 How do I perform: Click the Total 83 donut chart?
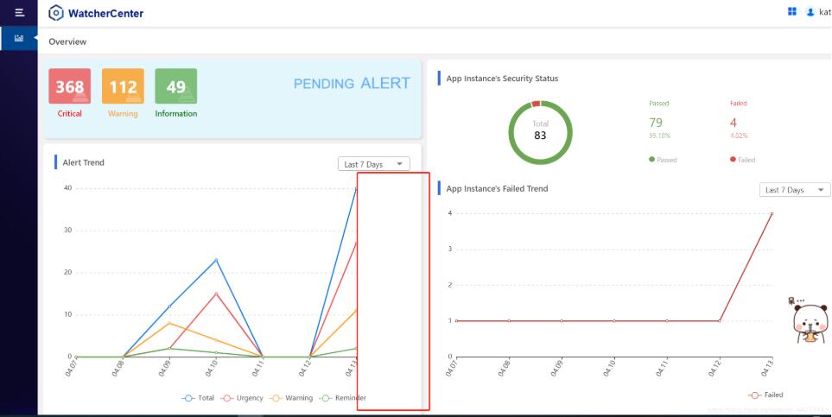[540, 132]
